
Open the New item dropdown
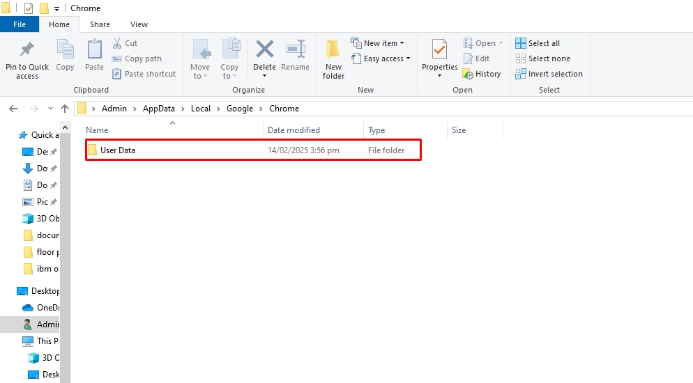378,43
